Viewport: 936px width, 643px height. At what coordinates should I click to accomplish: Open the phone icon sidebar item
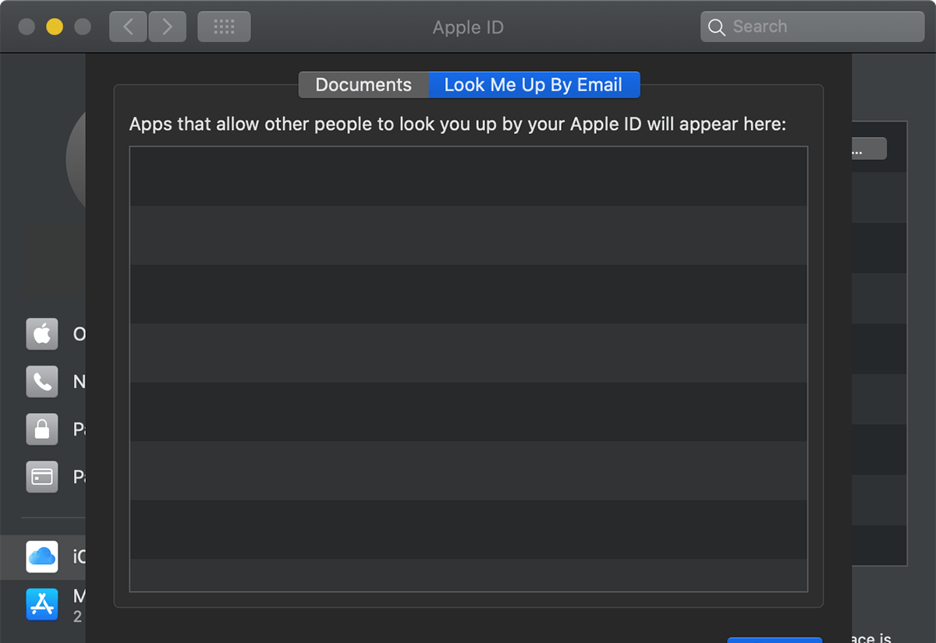pos(42,381)
